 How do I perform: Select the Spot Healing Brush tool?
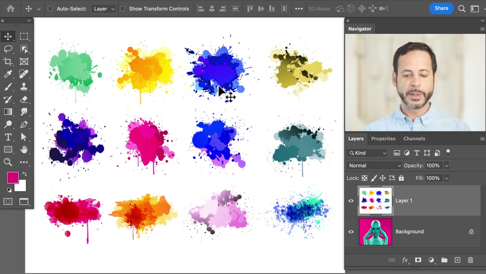24,74
